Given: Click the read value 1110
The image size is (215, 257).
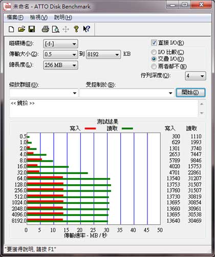Looking at the screenshot, I should 196,136.
